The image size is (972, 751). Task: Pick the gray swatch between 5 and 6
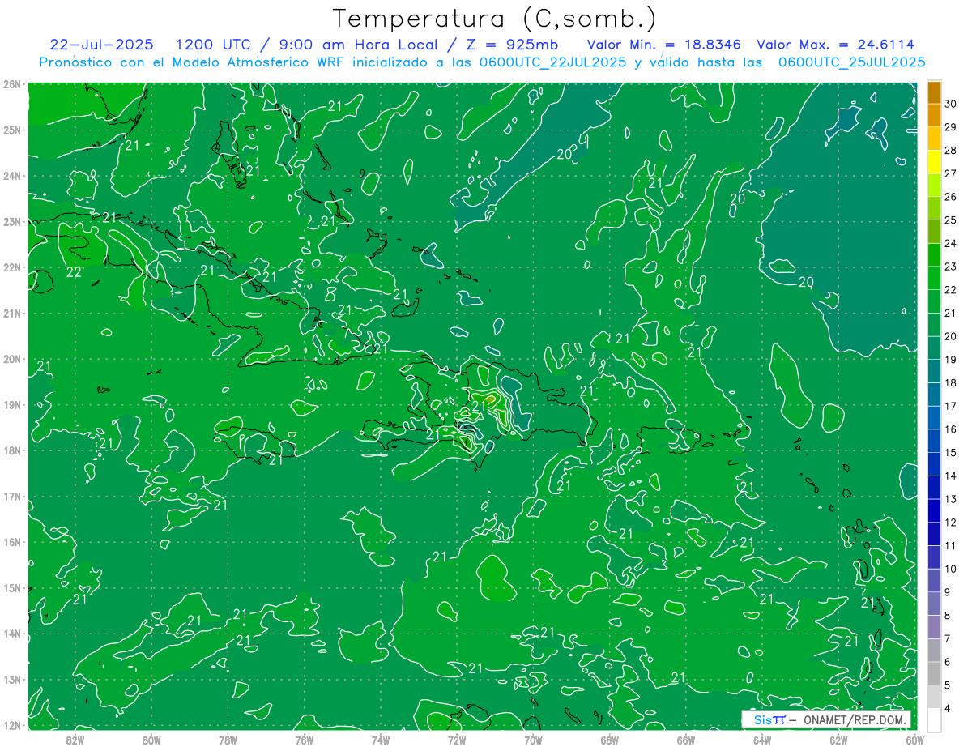934,673
